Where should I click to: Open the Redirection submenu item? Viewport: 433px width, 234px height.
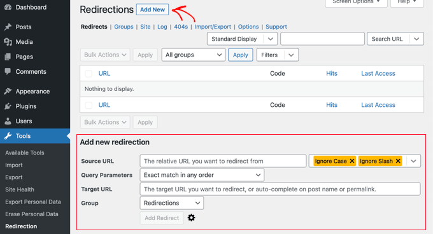21,226
